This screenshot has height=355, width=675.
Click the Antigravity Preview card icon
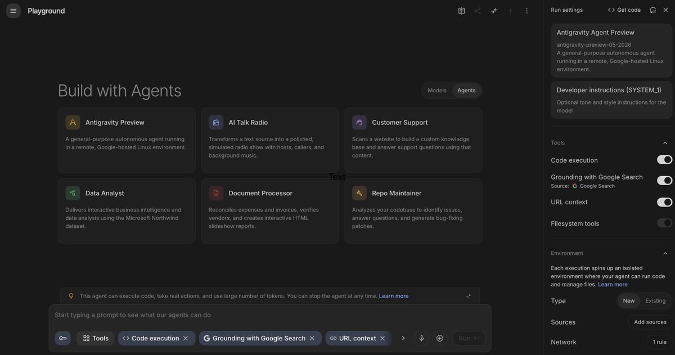73,123
